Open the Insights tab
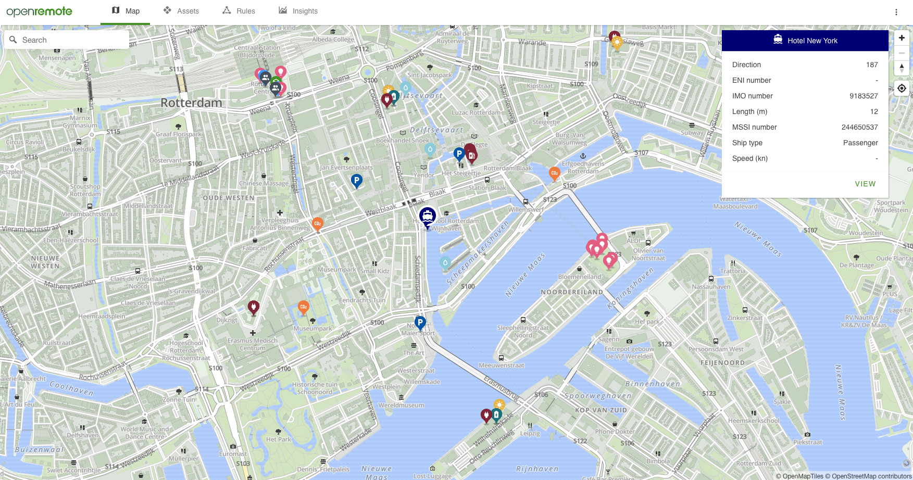Image resolution: width=913 pixels, height=480 pixels. click(x=298, y=11)
